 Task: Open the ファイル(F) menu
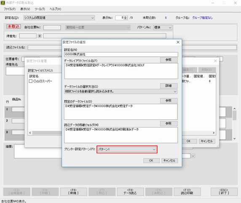click(x=10, y=9)
